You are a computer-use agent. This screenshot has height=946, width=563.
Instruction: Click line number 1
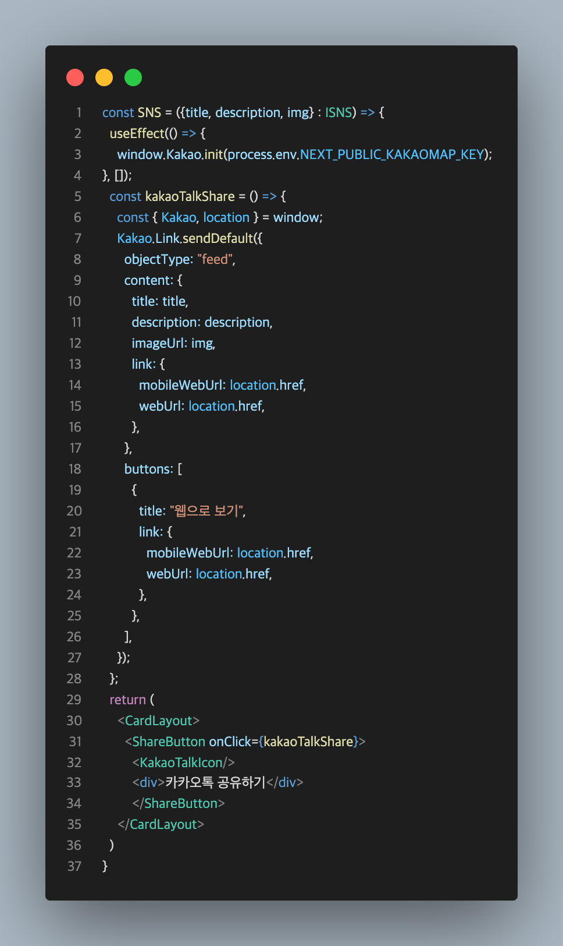(79, 112)
